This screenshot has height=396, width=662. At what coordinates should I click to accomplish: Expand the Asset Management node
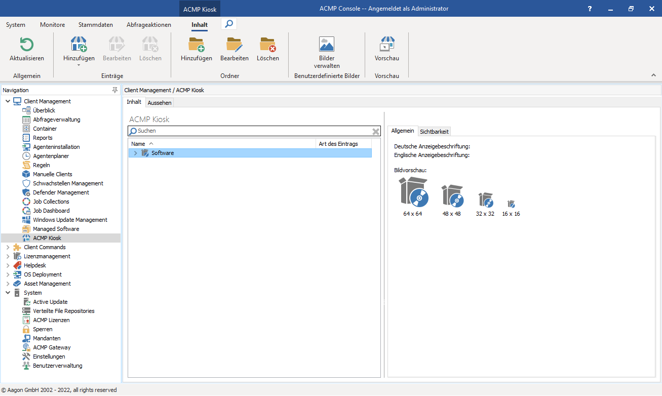coord(8,284)
